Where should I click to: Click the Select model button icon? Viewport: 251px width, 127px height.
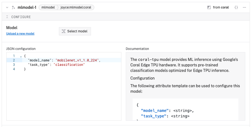click(x=64, y=31)
